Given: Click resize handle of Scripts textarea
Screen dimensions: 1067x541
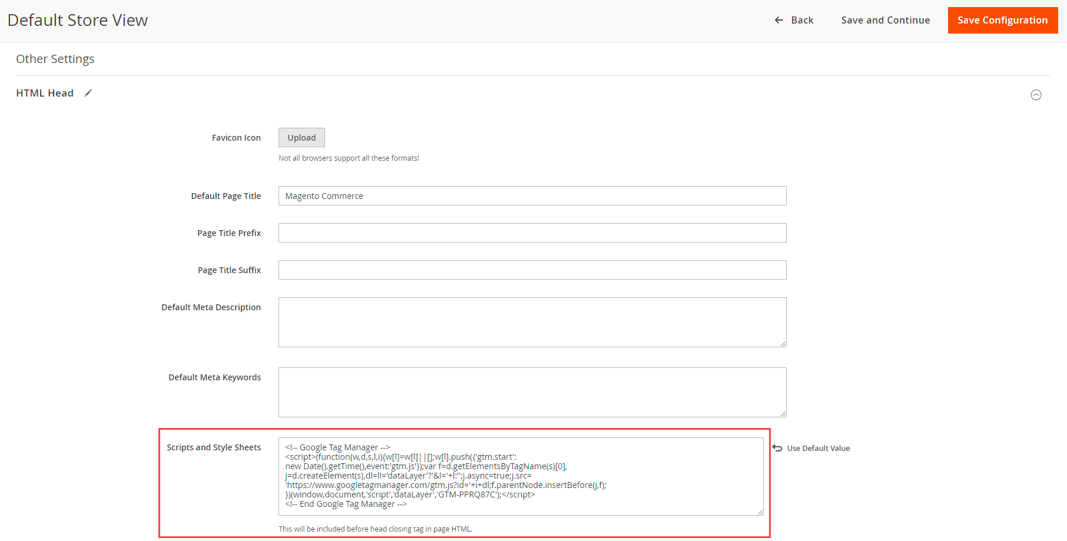Looking at the screenshot, I should (x=760, y=512).
